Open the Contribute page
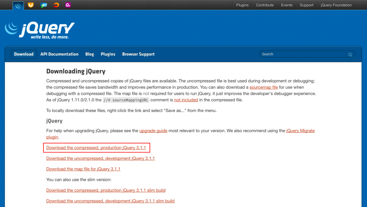The height and width of the screenshot is (207, 367). pos(265,5)
